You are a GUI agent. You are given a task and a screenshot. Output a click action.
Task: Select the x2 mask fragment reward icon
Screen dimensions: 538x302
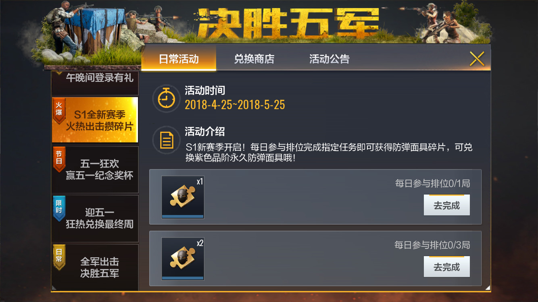183,259
